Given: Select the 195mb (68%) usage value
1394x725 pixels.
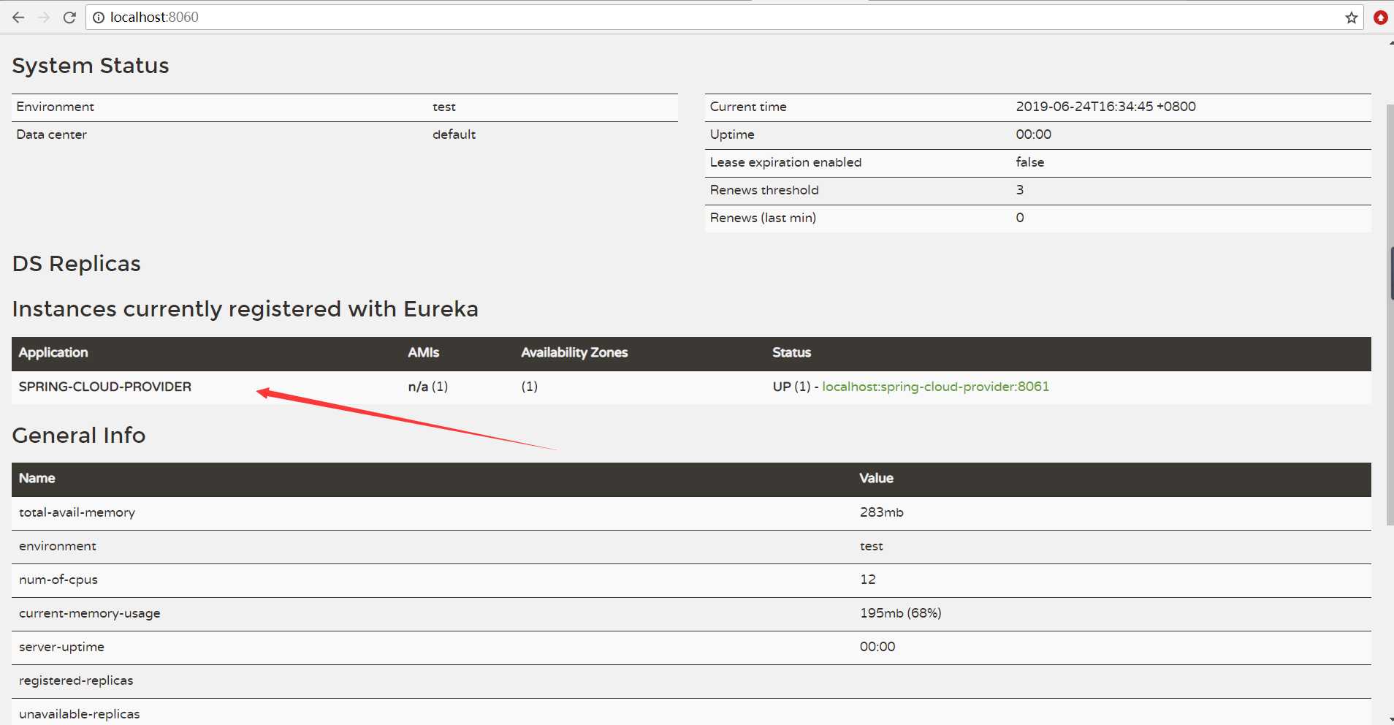Looking at the screenshot, I should (x=901, y=613).
